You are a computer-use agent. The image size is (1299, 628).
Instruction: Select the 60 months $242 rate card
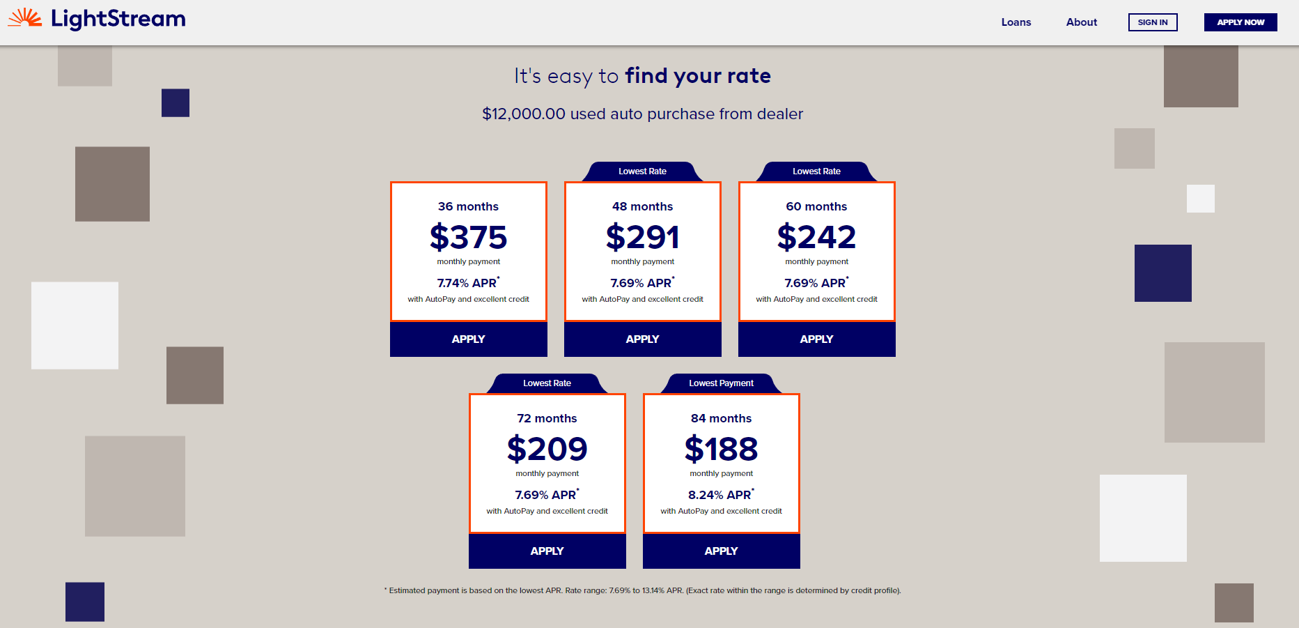coord(816,252)
